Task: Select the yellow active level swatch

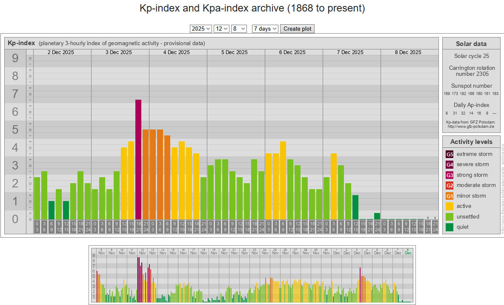Action: click(450, 206)
